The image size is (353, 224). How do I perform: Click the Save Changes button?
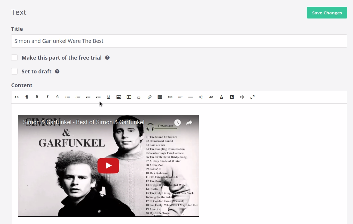tap(327, 13)
